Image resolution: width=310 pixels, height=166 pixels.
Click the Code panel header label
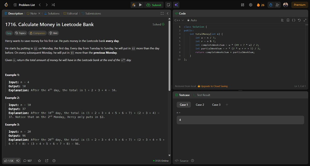click(x=180, y=13)
